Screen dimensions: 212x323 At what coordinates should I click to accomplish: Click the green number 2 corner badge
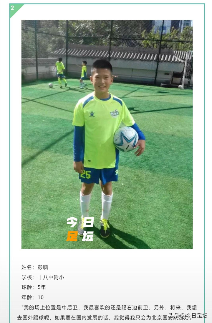pyautogui.click(x=14, y=9)
